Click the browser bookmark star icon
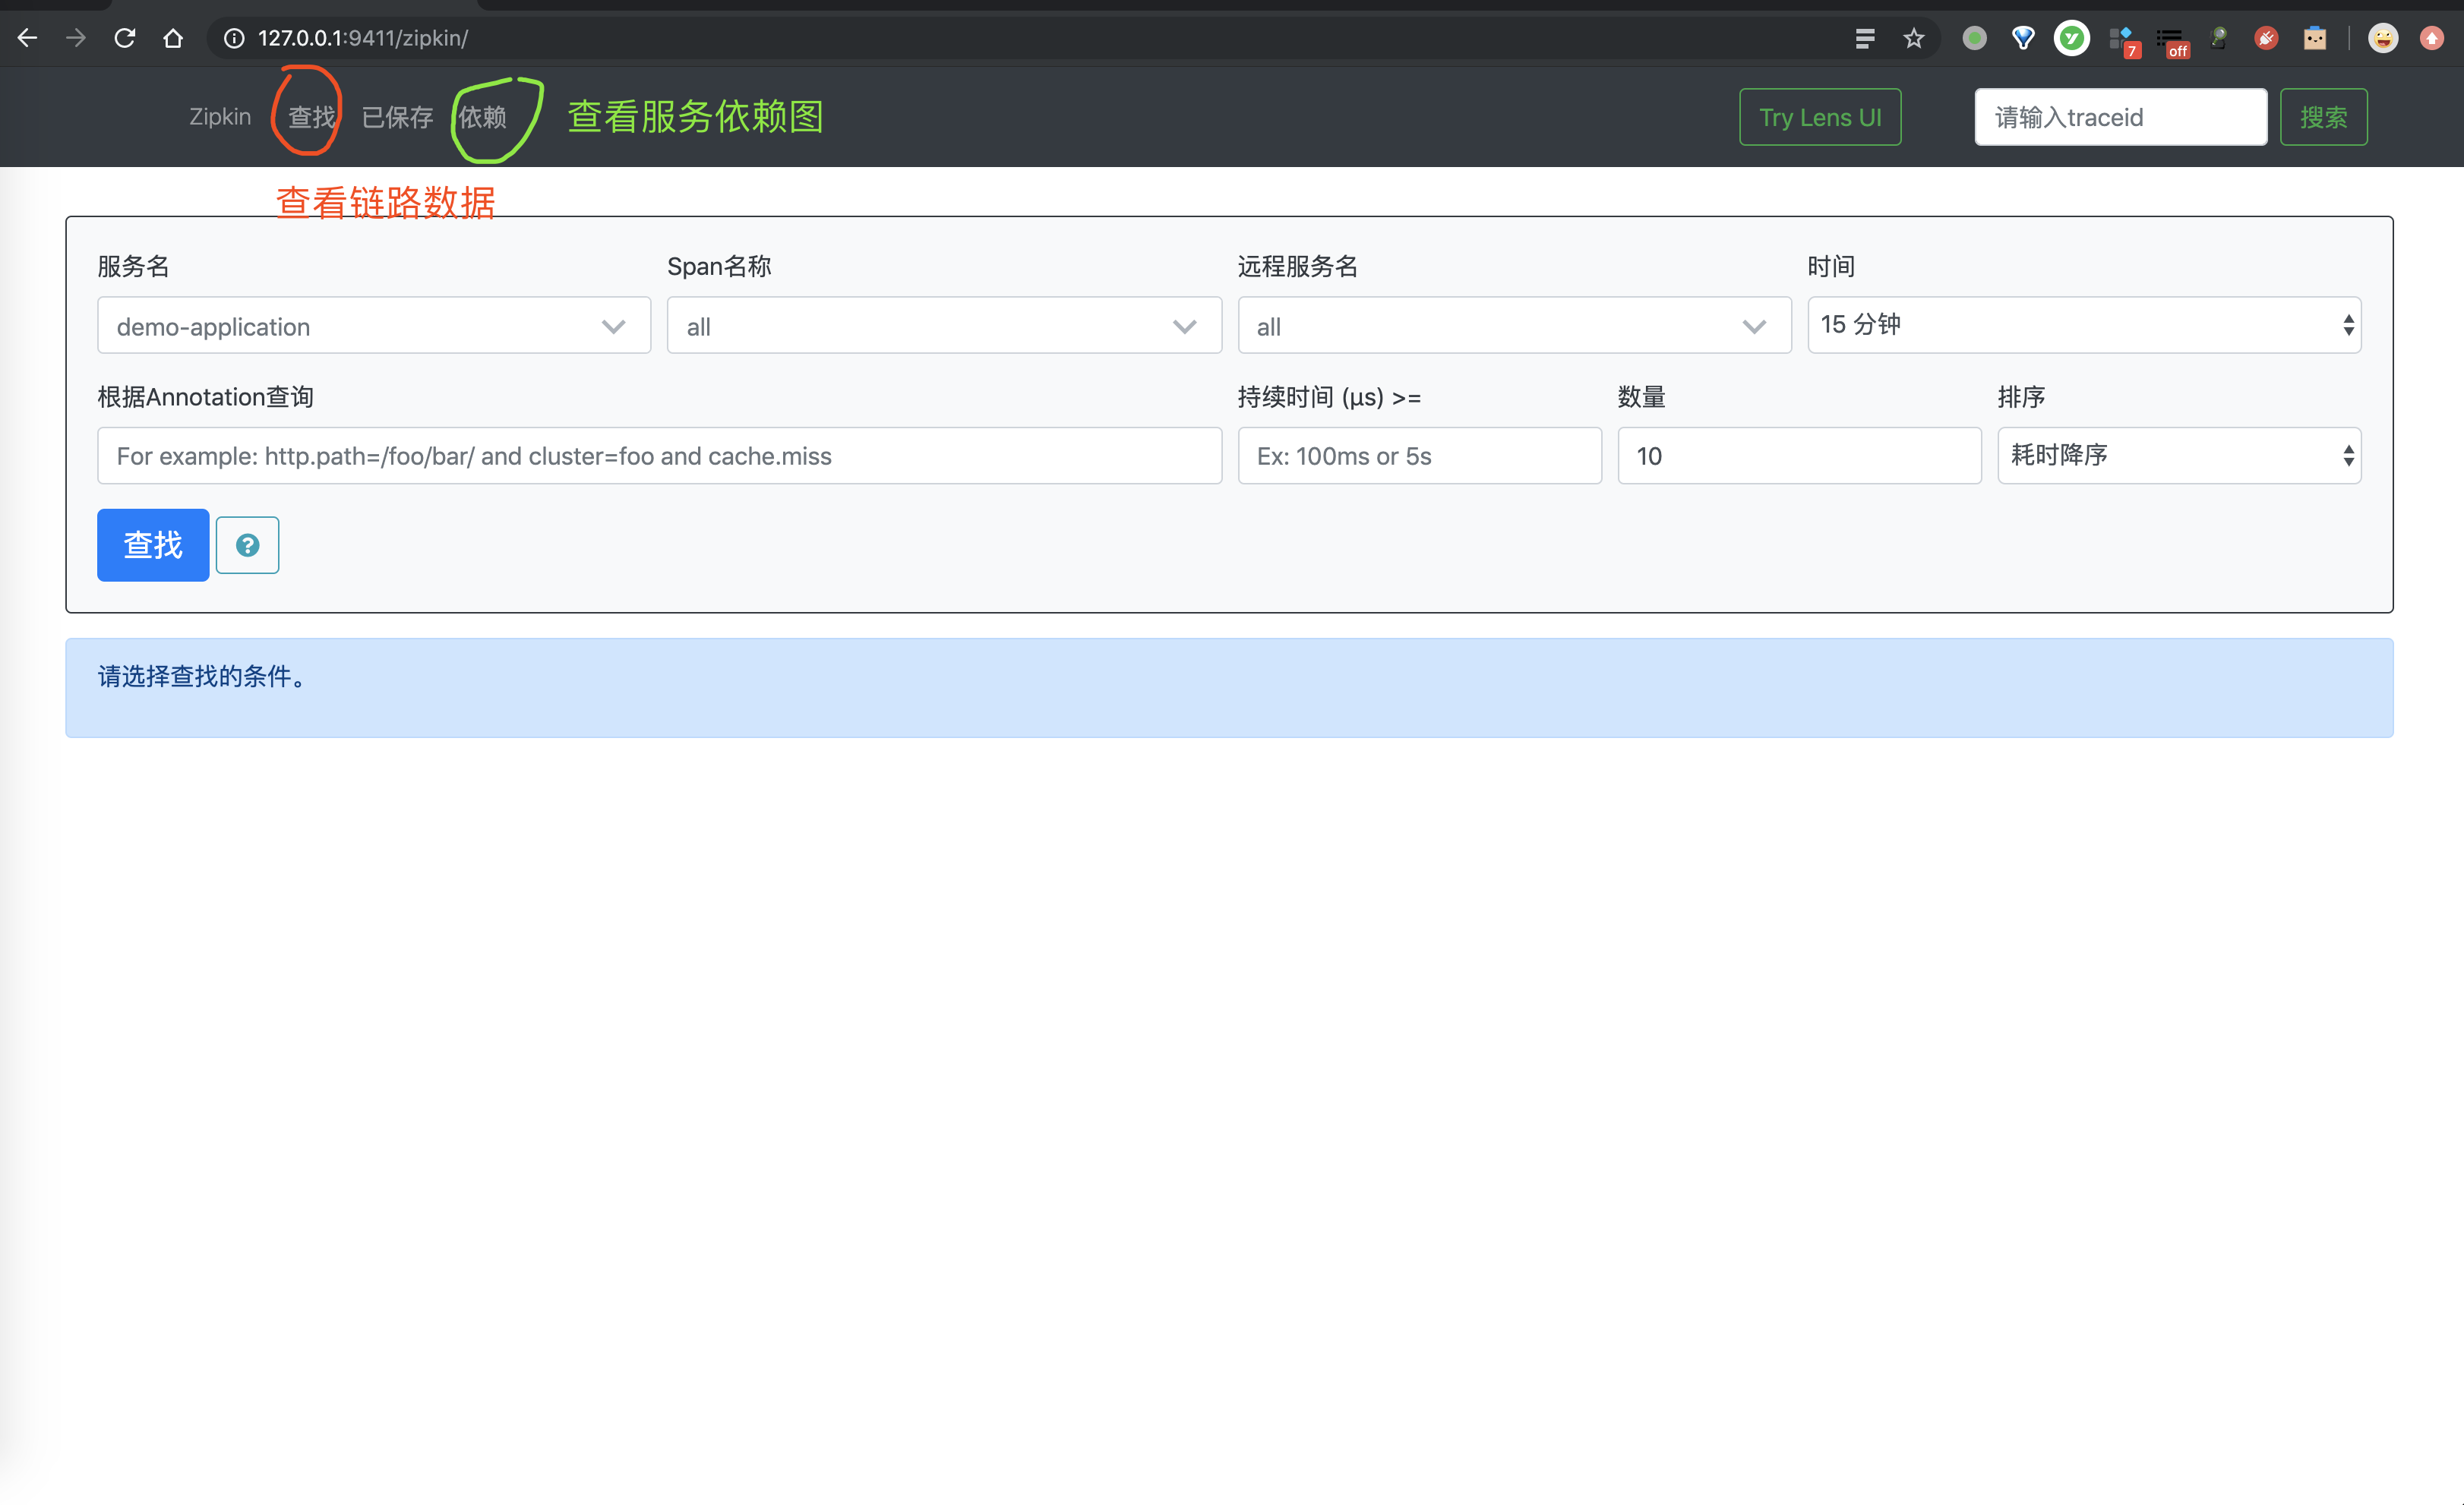Viewport: 2464px width, 1505px height. (x=1915, y=37)
